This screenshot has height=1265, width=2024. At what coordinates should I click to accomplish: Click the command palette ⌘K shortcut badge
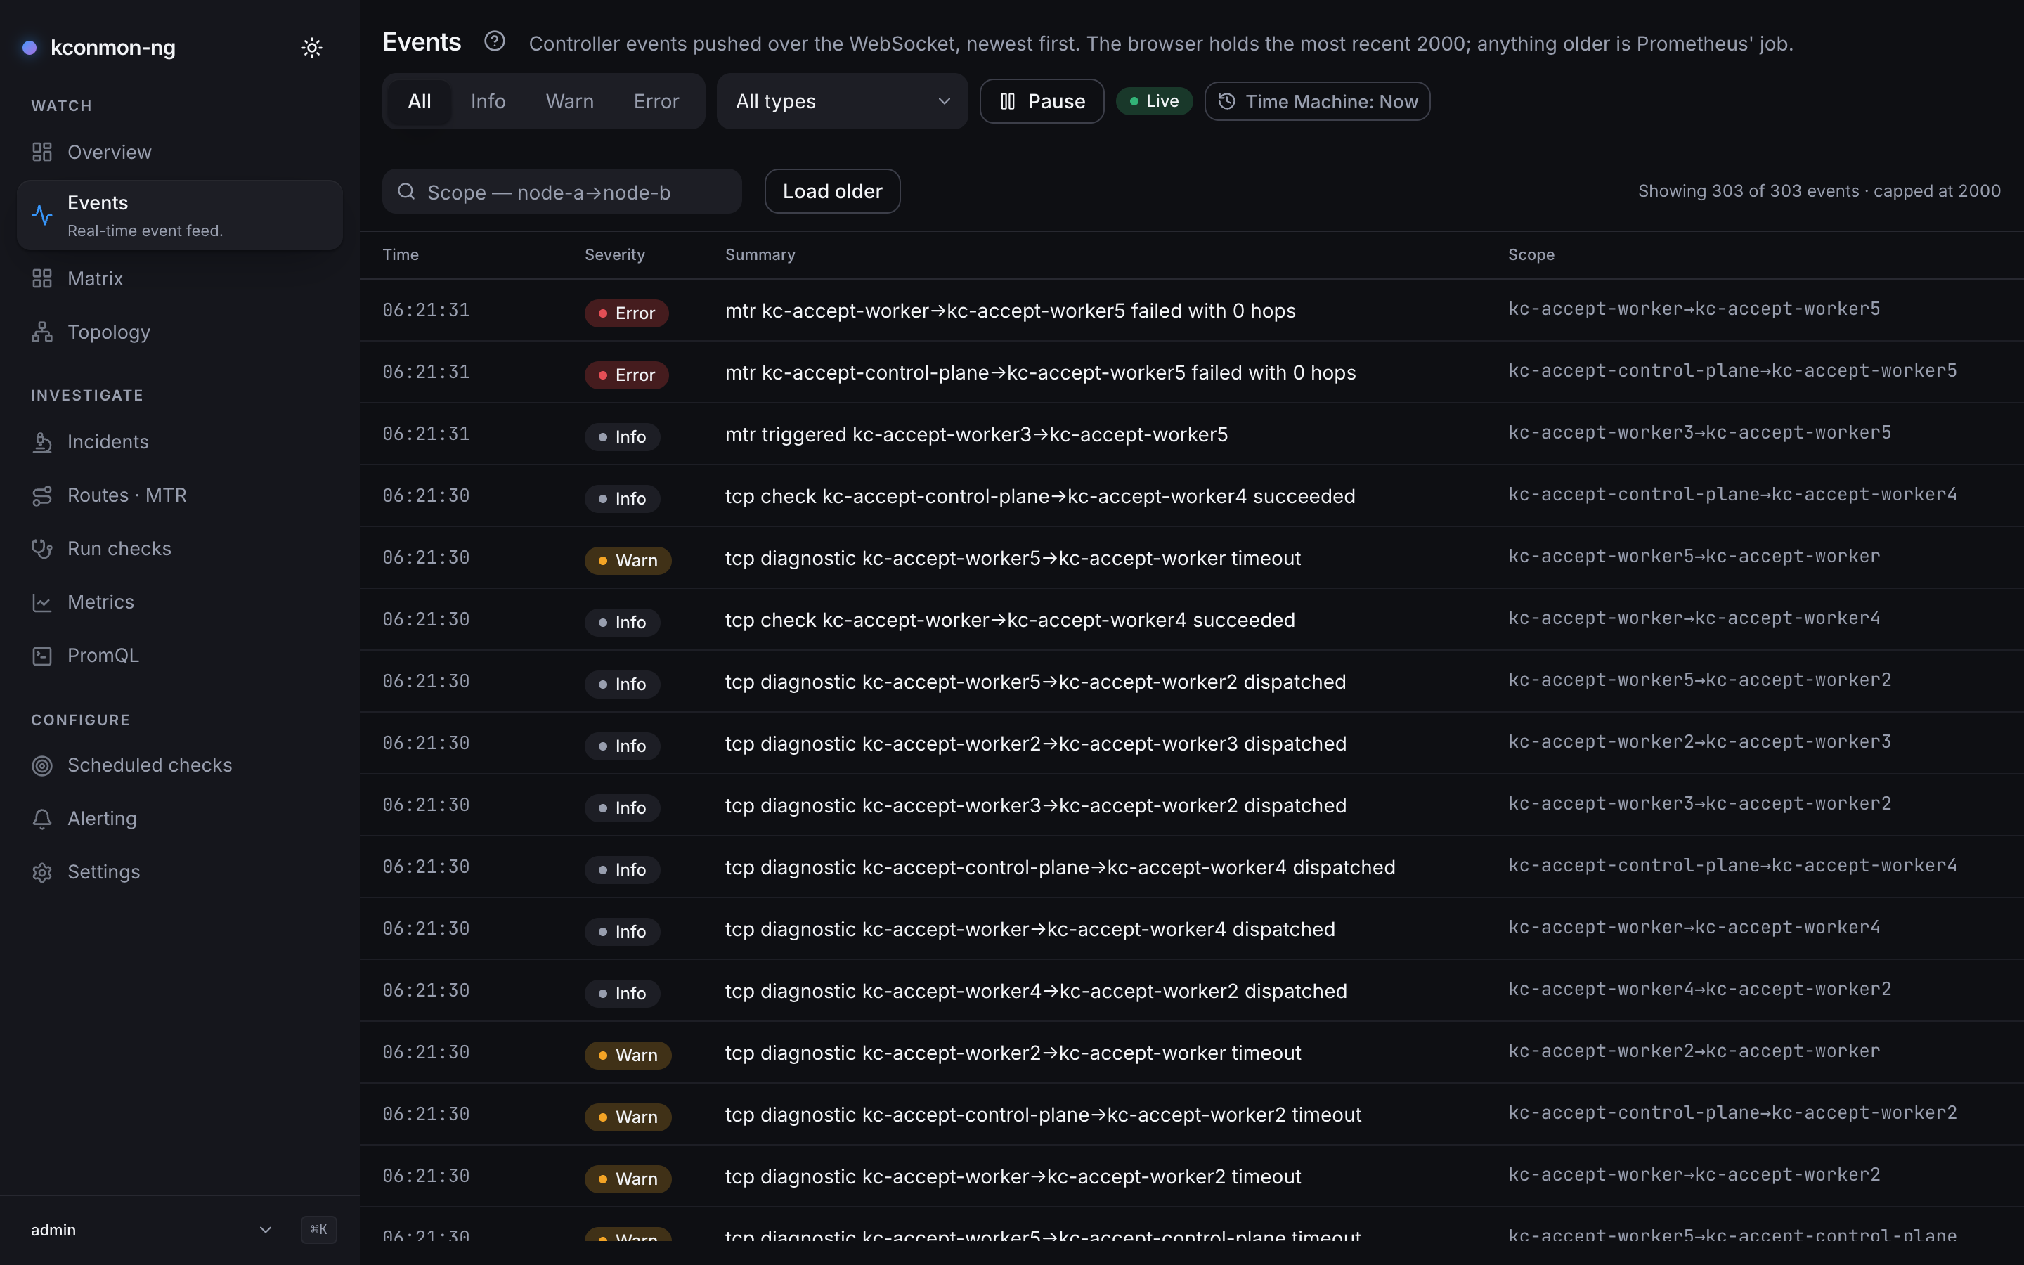pyautogui.click(x=318, y=1230)
